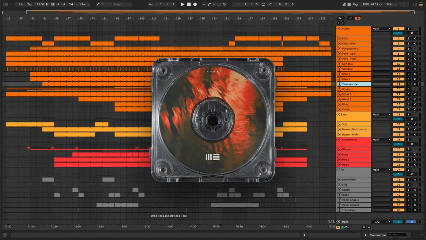Toggle the Arrangement Loop switch
This screenshot has height=240, width=426.
pos(263,4)
